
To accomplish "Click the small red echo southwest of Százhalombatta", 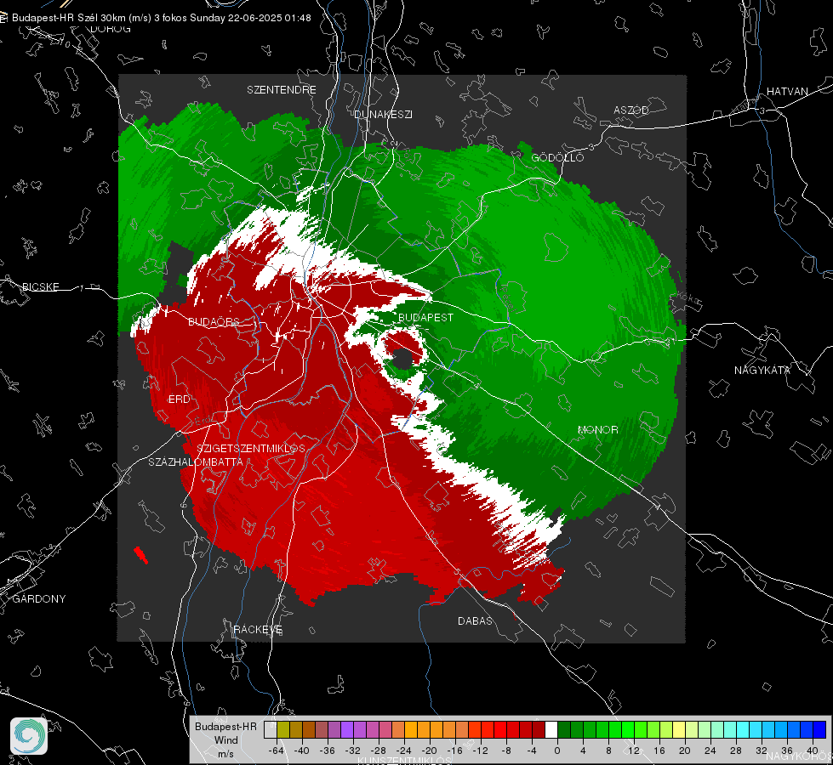I will click(140, 555).
